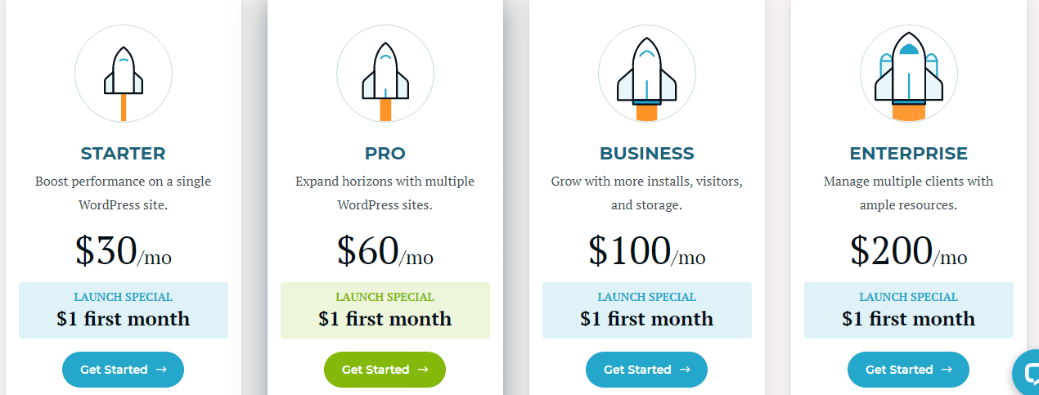
Task: Click the PRO plan heading
Action: tap(385, 154)
